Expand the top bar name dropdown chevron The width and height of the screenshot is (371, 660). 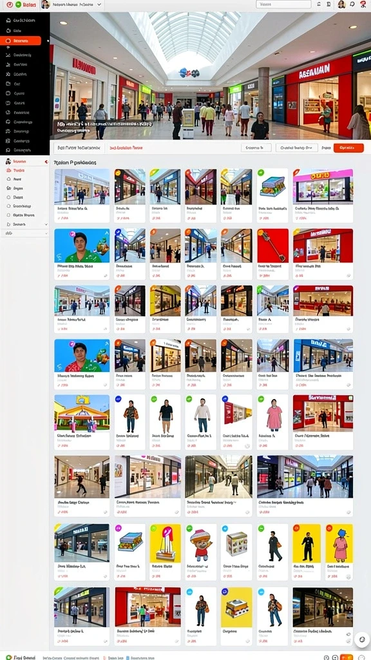(99, 5)
